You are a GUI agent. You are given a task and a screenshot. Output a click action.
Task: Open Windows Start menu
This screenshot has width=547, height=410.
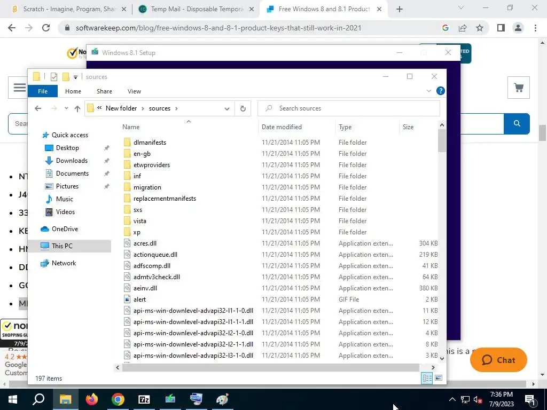(x=13, y=399)
